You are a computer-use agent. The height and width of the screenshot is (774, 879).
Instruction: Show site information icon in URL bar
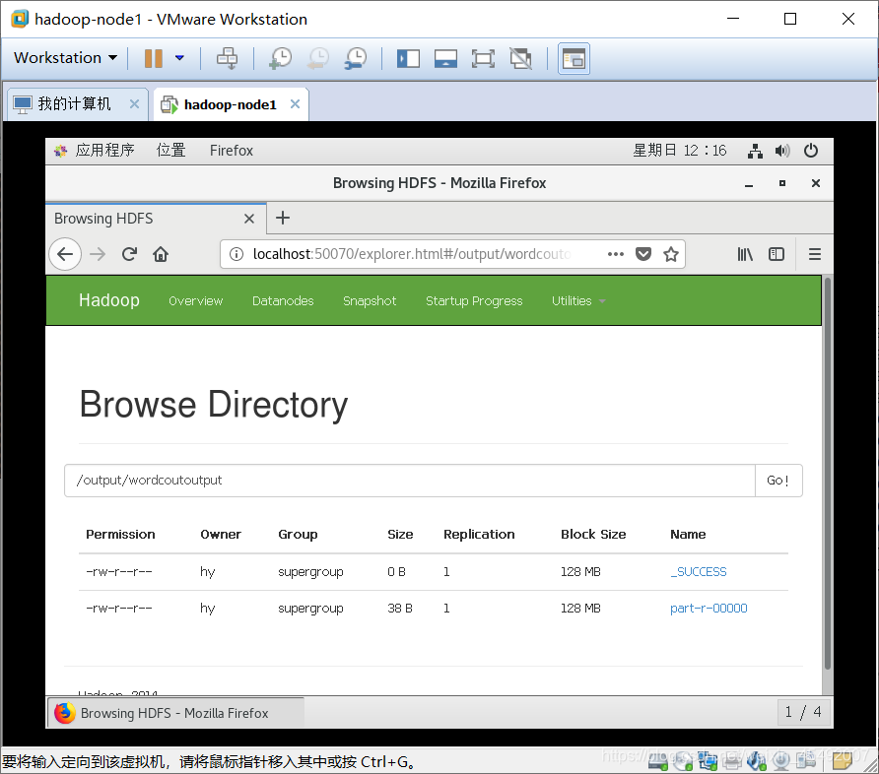237,254
